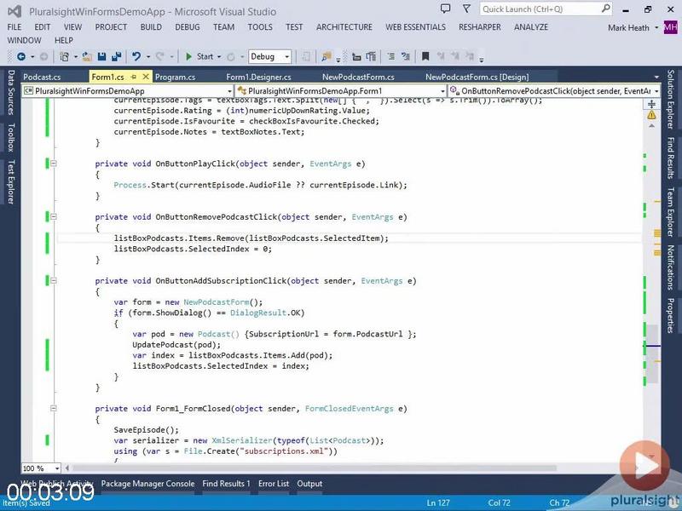This screenshot has height=511, width=682.
Task: Start debugging with the green play icon
Action: [188, 56]
